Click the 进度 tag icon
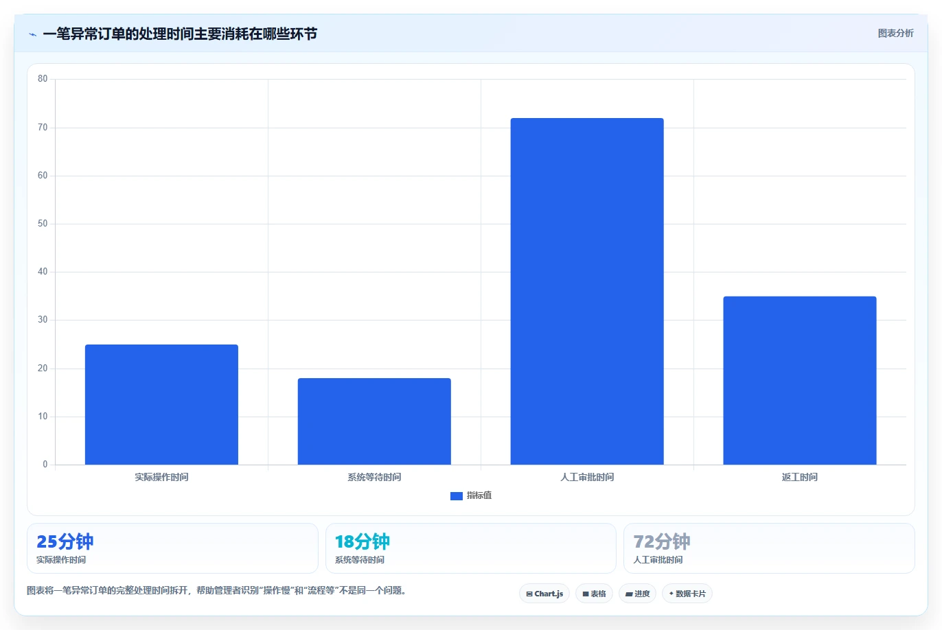Image resolution: width=942 pixels, height=630 pixels. point(629,594)
